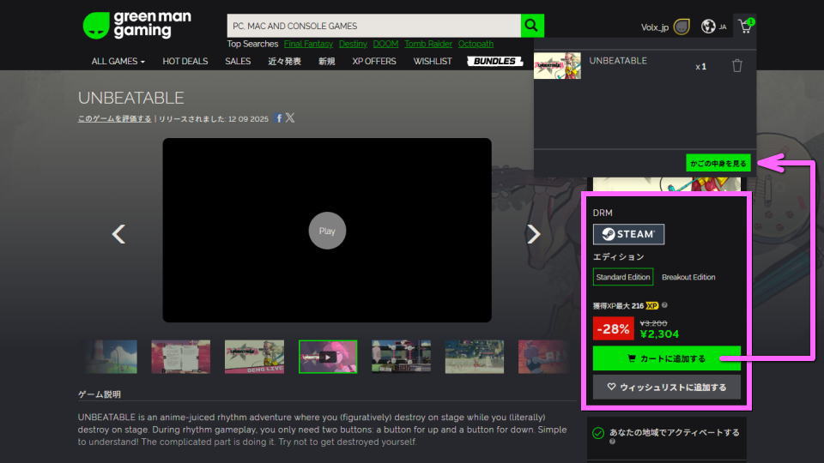Image resolution: width=824 pixels, height=463 pixels.
Task: Open the Volx_jp account menu
Action: pyautogui.click(x=654, y=27)
